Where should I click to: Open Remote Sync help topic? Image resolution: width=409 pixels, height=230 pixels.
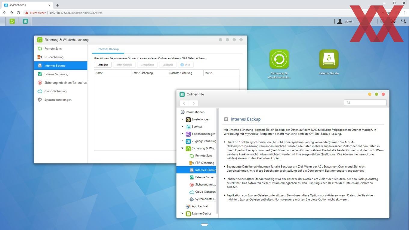[204, 155]
